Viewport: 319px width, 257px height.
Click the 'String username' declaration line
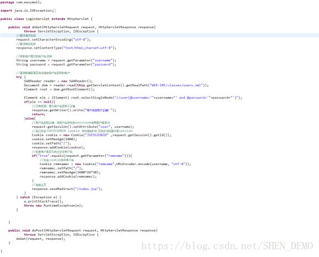point(66,60)
